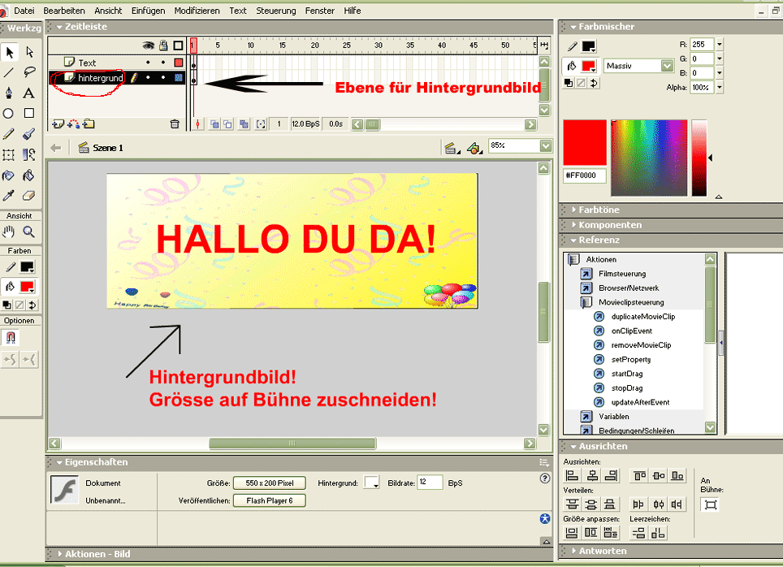Viewport: 783px width, 567px height.
Task: Select the Text tool in toolbox
Action: (x=28, y=93)
